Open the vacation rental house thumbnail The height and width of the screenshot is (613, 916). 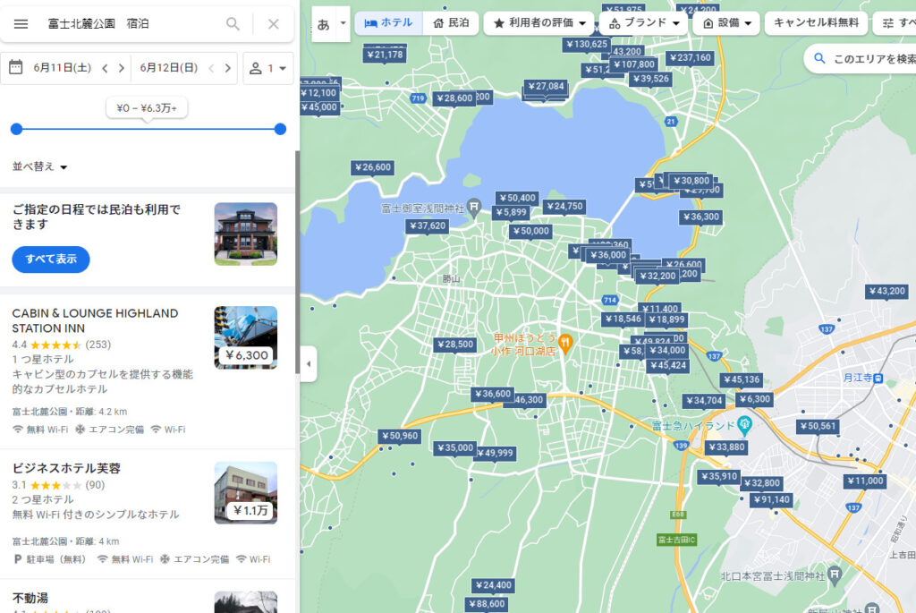pyautogui.click(x=246, y=234)
